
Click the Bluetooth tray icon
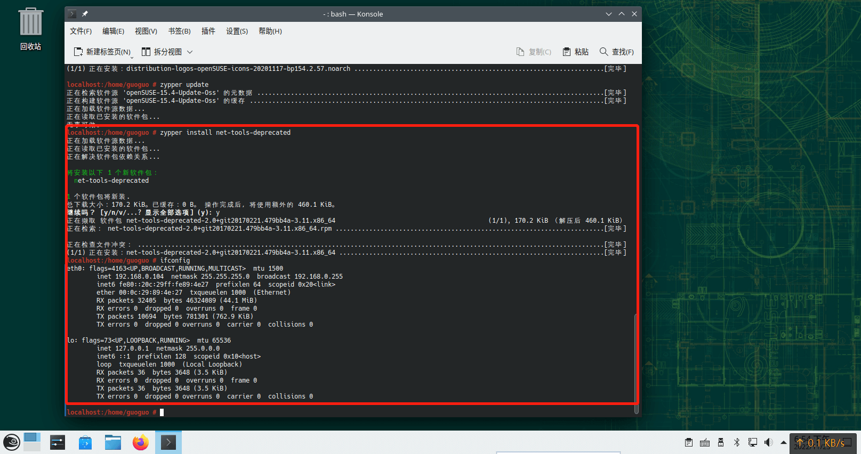737,442
